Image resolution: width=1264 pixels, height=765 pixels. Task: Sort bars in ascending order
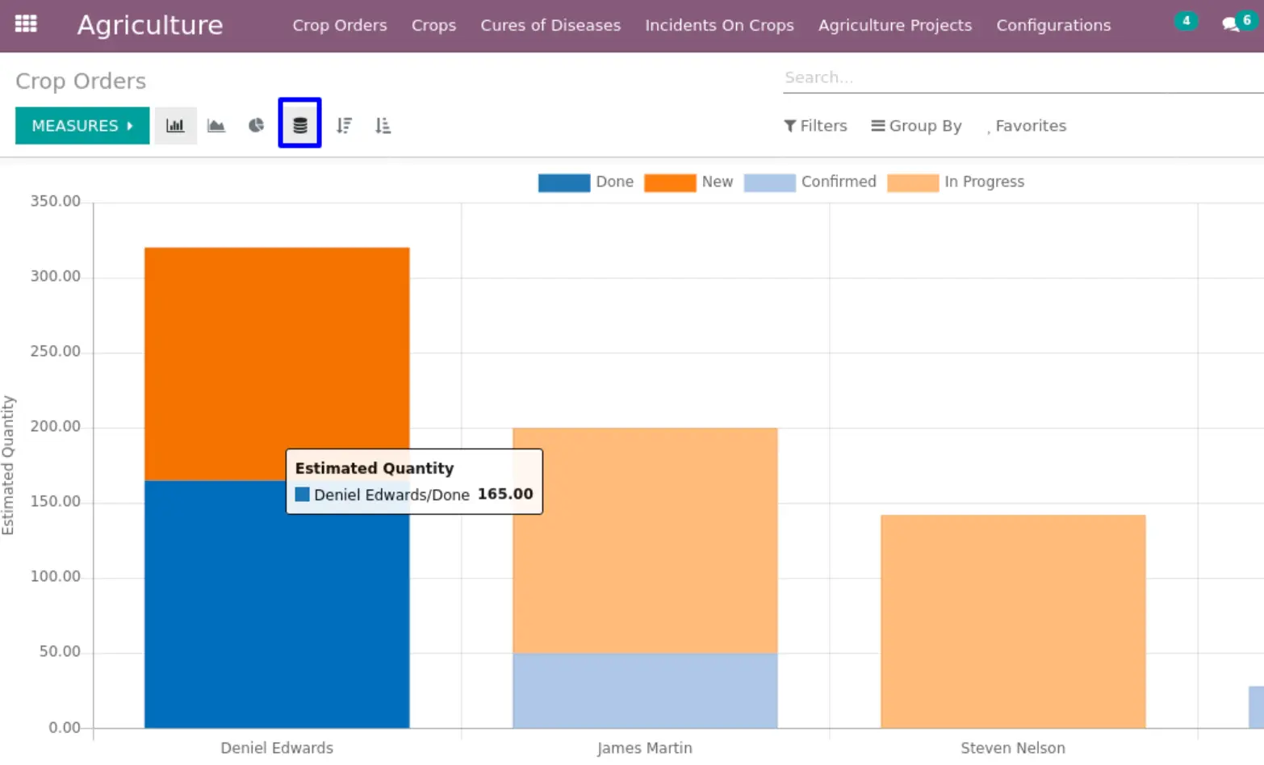383,126
